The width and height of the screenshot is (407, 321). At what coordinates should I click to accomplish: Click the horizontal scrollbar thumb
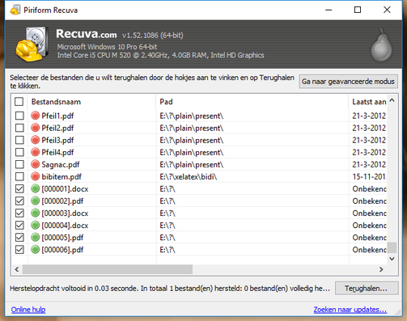[x=108, y=269]
